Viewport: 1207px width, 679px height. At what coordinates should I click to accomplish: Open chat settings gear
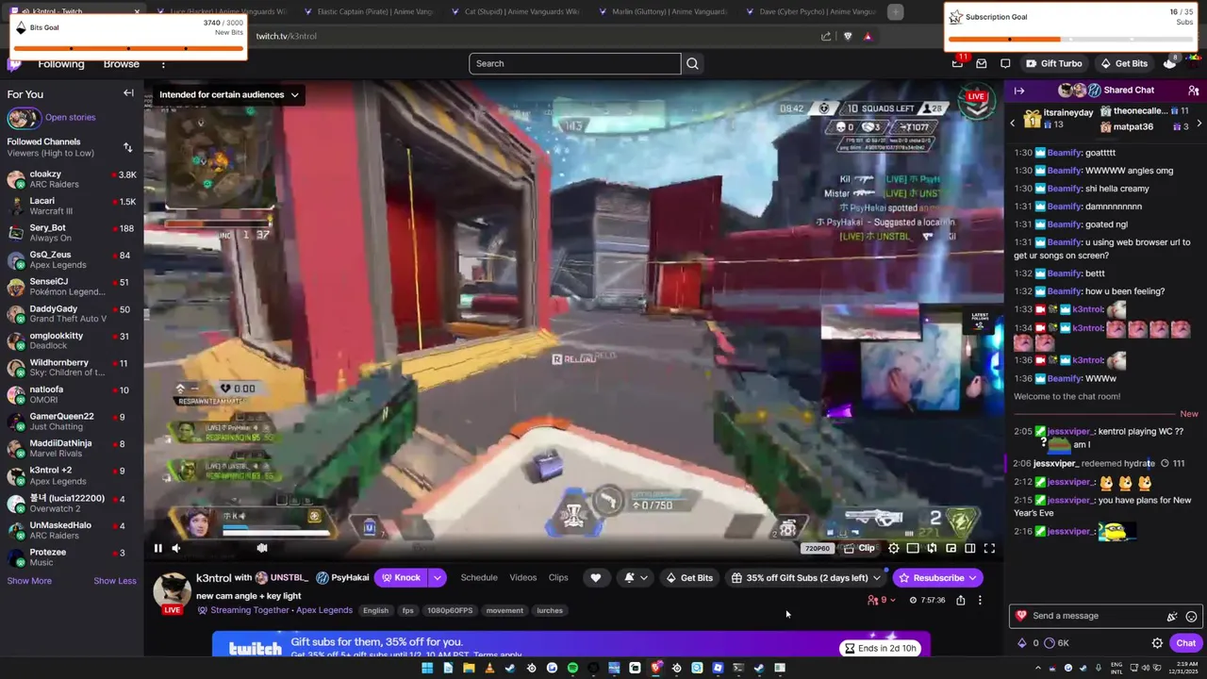(1157, 643)
